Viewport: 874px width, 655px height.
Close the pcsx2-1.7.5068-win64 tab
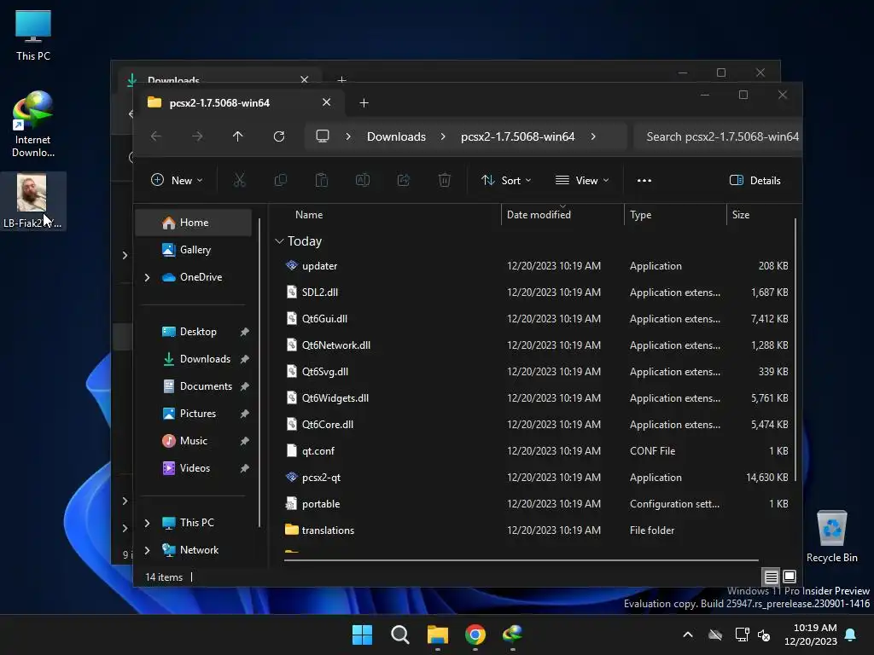click(x=327, y=102)
